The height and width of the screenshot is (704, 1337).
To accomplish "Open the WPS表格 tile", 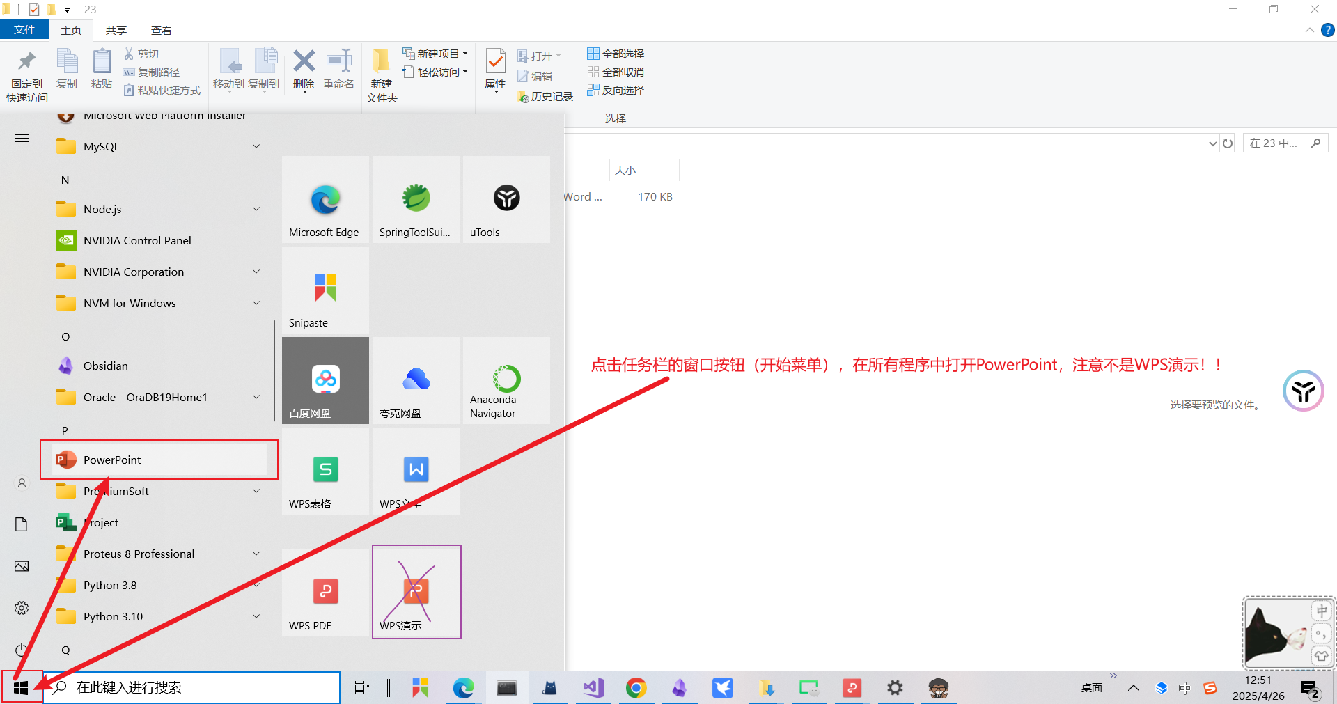I will tap(325, 471).
